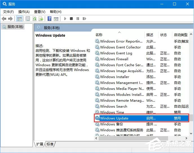The width and height of the screenshot is (194, 153).
Task: Sort by the 启动类型 column header
Action: 181,35
